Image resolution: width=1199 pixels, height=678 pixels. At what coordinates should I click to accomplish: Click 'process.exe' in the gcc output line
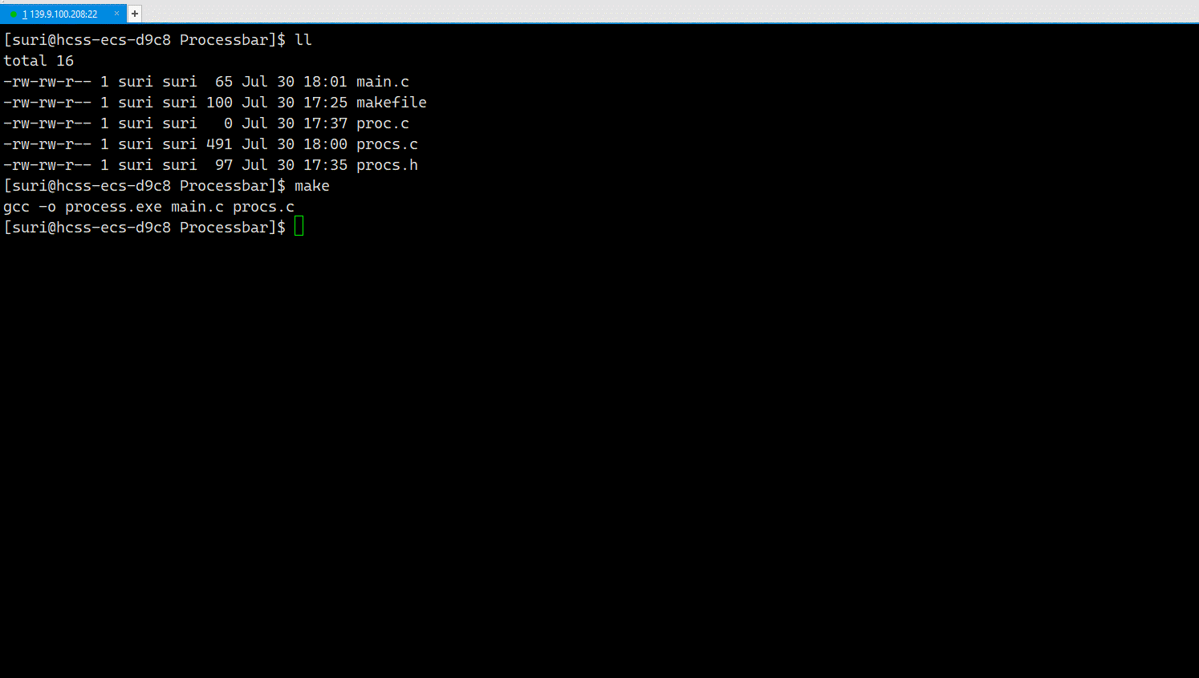(x=113, y=207)
